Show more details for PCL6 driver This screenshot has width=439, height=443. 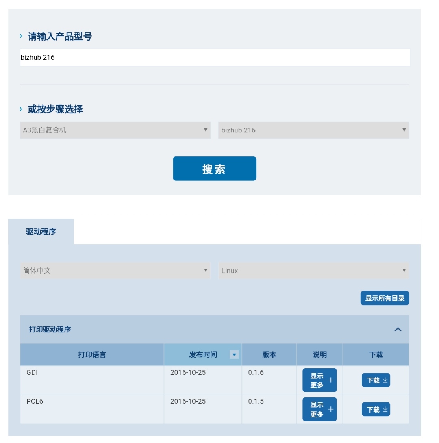coord(319,409)
